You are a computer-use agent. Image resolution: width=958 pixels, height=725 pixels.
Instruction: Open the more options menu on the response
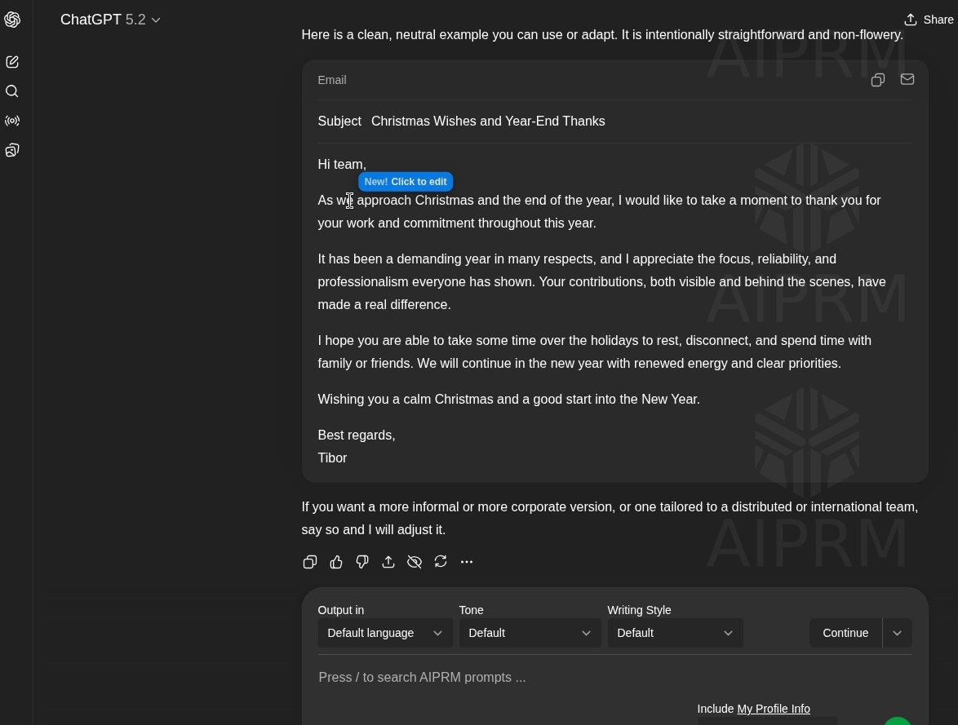(467, 562)
